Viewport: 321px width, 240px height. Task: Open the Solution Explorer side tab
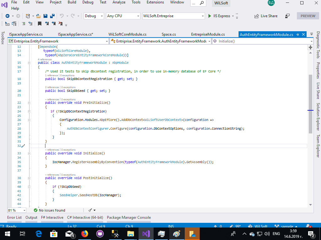pyautogui.click(x=318, y=117)
